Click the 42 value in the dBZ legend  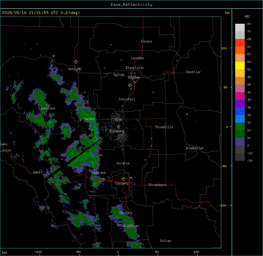[249, 92]
